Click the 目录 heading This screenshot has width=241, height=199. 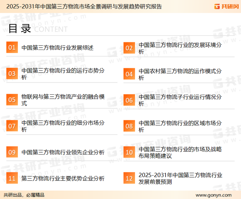[x=20, y=28]
